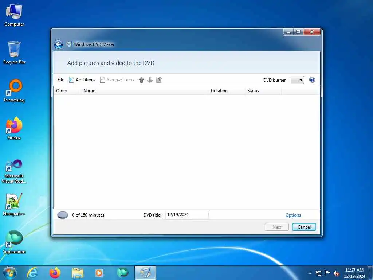373x280 pixels.
Task: Select the Firefox desktop shortcut
Action: (14, 129)
